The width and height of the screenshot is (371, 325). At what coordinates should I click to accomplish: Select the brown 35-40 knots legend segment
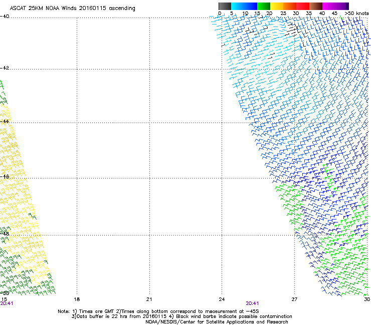click(316, 6)
